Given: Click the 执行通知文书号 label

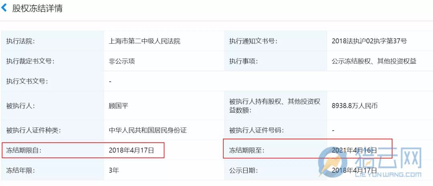Looking at the screenshot, I should pyautogui.click(x=253, y=41).
